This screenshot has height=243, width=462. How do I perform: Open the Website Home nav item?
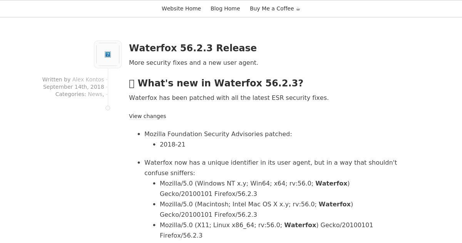(x=181, y=8)
